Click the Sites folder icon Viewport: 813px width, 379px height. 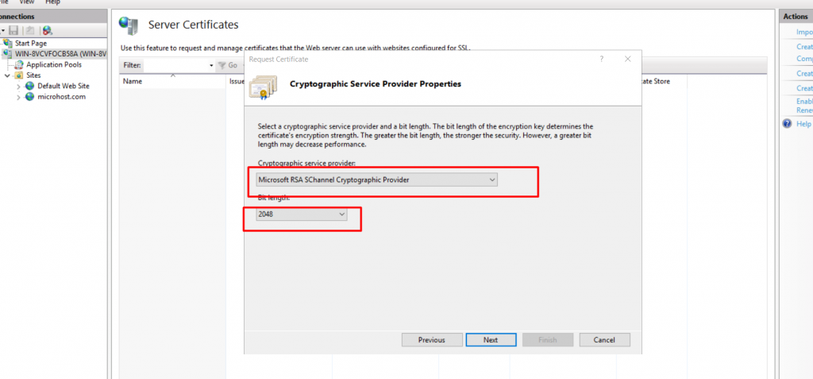coord(19,75)
